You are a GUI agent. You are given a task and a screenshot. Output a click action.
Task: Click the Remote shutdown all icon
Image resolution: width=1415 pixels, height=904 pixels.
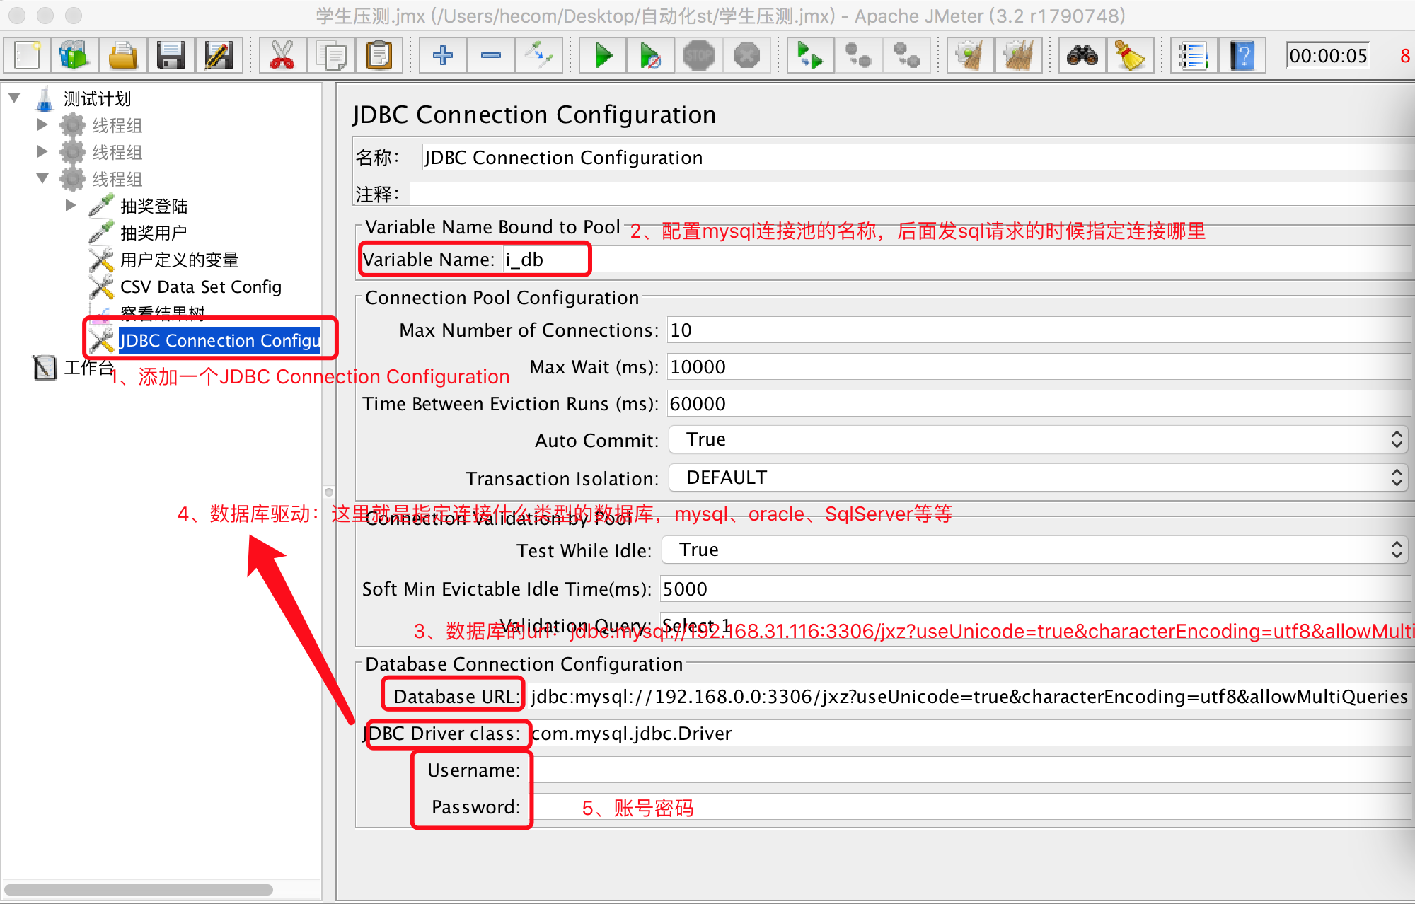(907, 55)
